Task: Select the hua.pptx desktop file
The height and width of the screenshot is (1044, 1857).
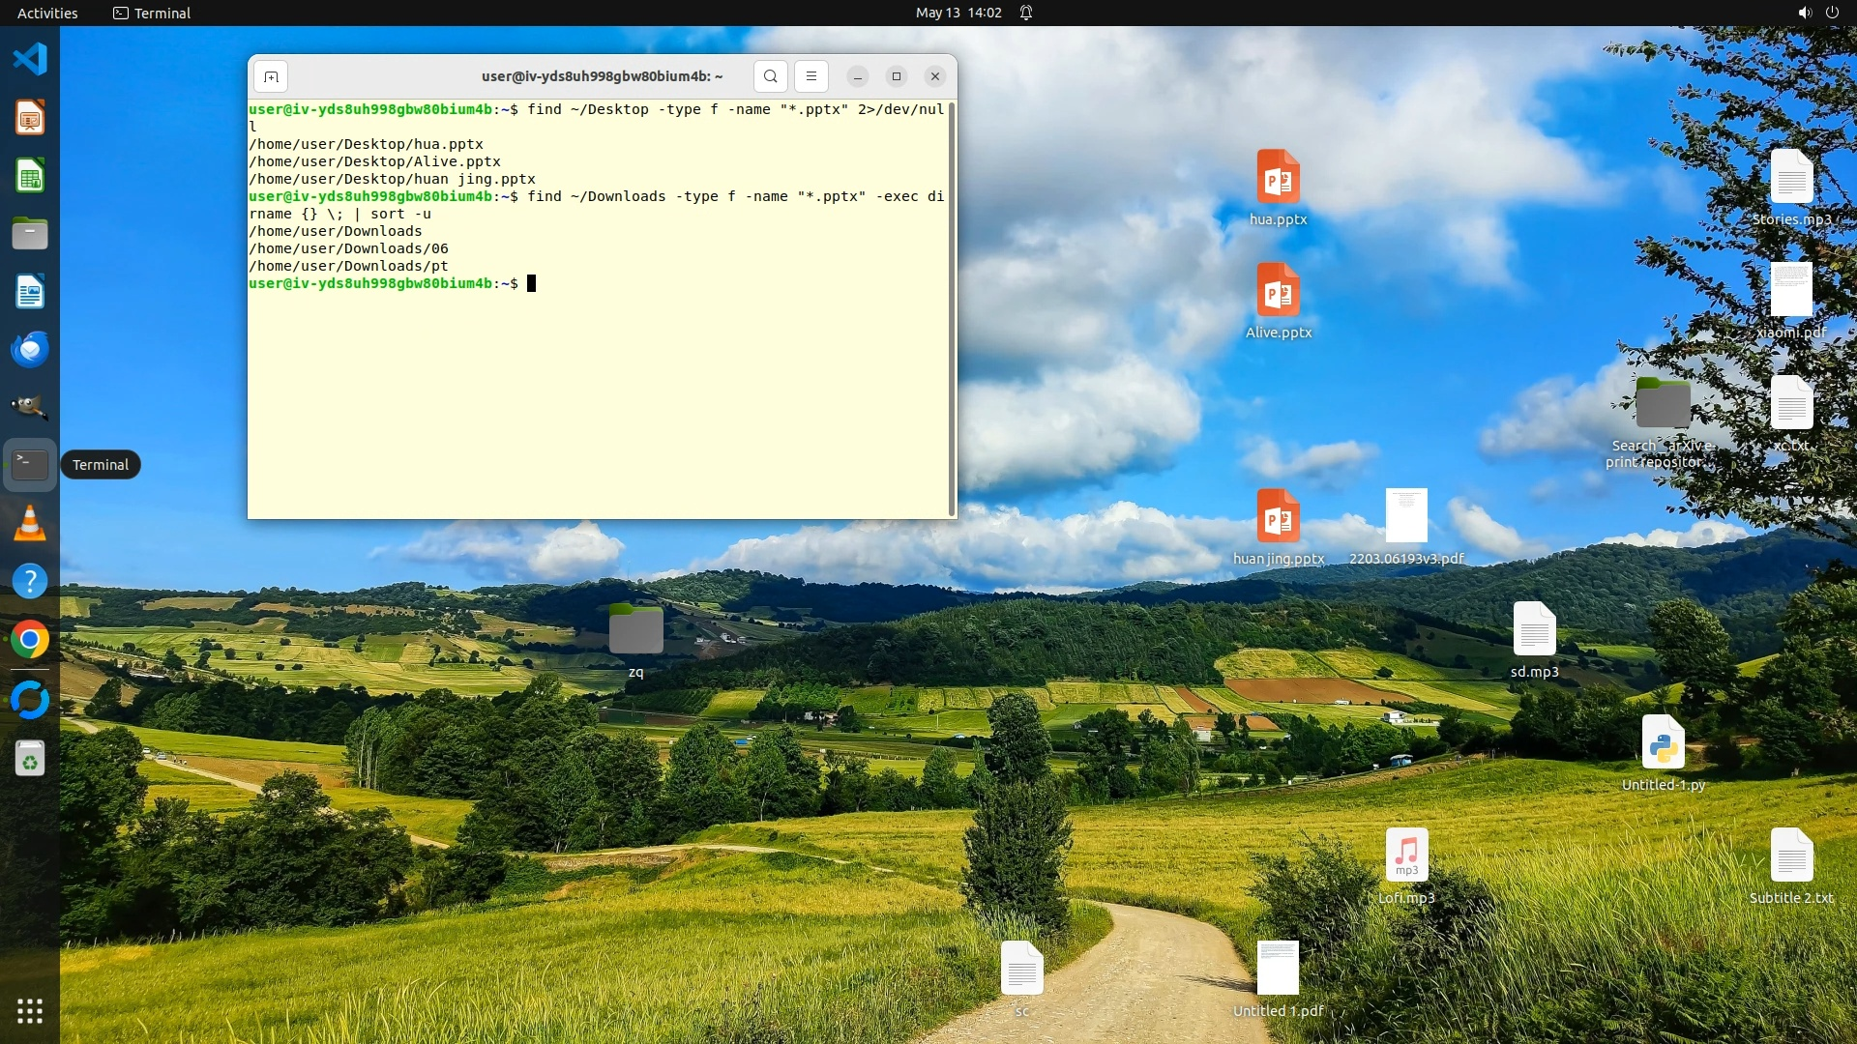Action: coord(1278,179)
